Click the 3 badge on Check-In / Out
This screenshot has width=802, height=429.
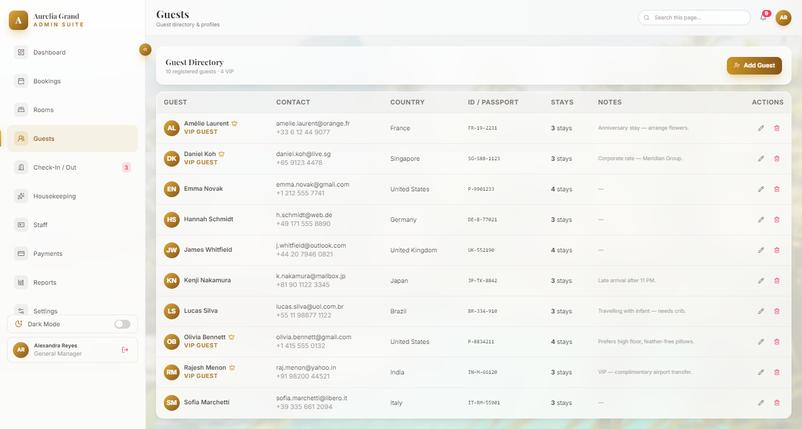click(x=126, y=167)
